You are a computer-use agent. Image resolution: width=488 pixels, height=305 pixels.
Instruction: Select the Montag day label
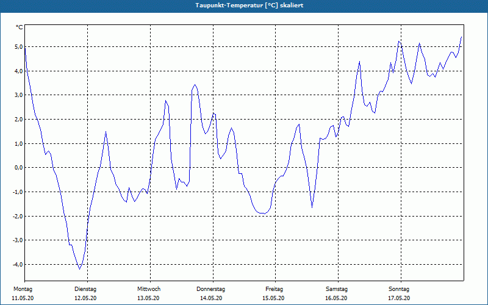pyautogui.click(x=23, y=289)
